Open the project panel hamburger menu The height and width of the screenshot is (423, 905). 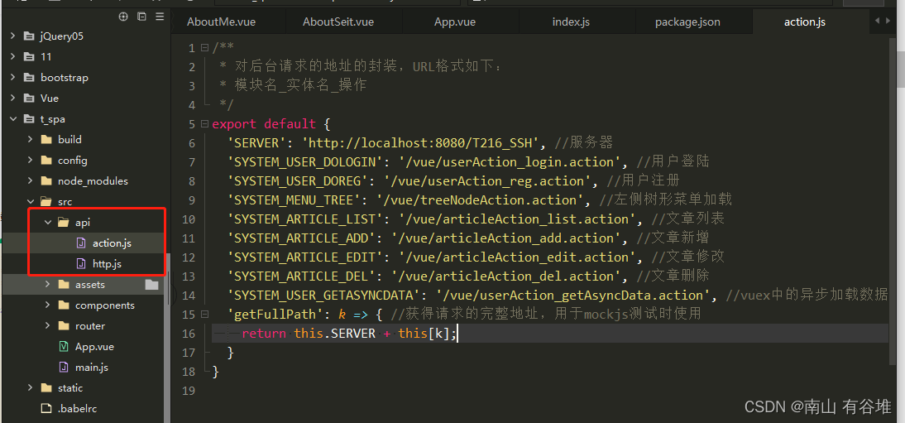(160, 17)
